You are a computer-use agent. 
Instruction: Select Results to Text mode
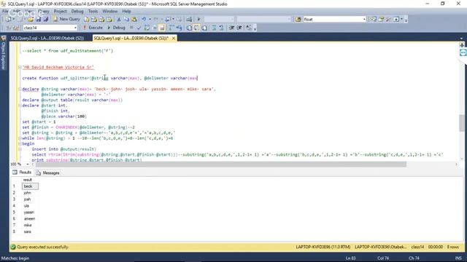(x=189, y=28)
